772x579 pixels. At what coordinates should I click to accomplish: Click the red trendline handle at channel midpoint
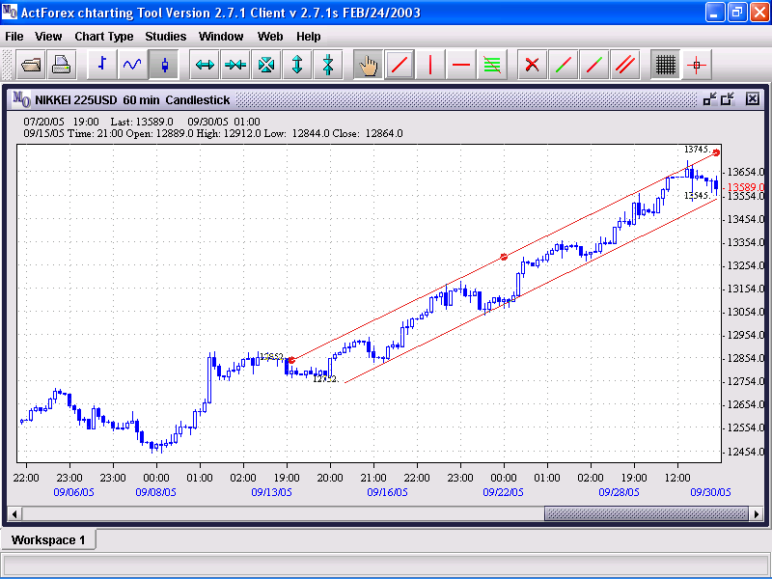tap(504, 257)
